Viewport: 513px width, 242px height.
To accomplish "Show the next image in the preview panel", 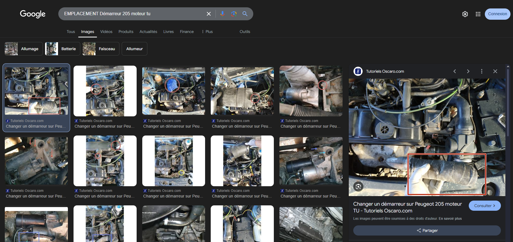I will 468,71.
